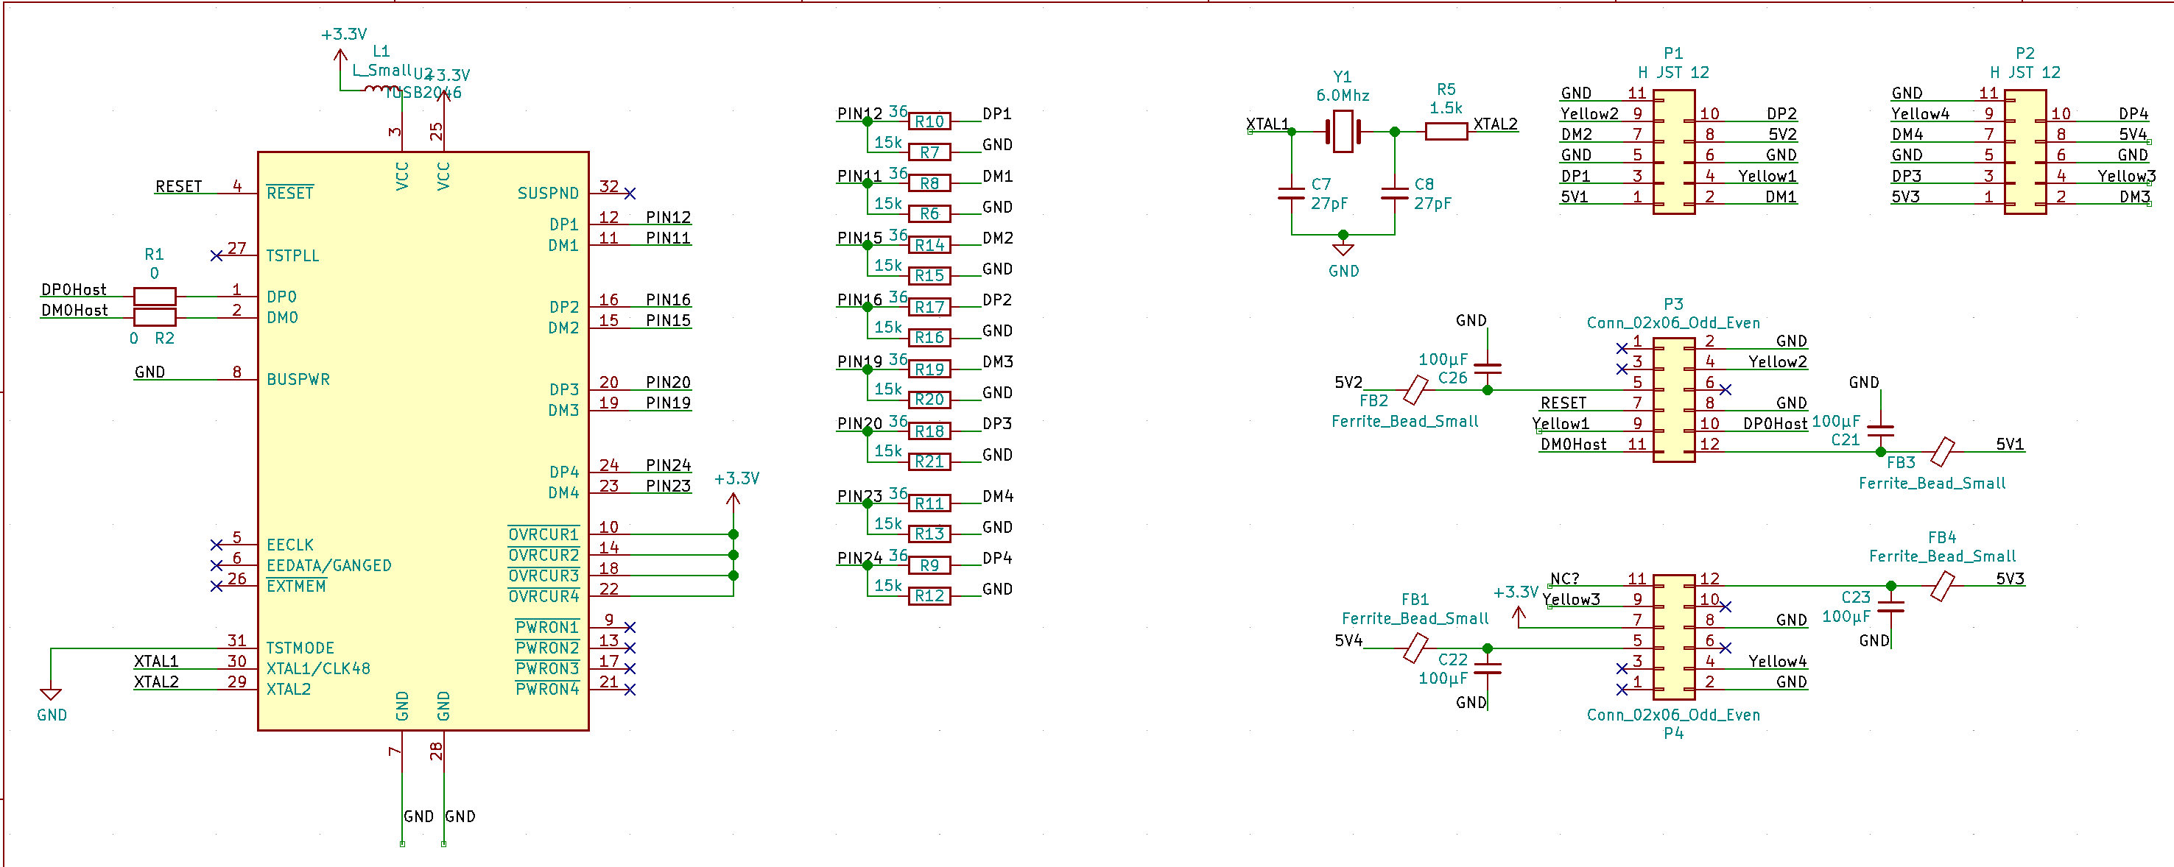Select the P3 connector body
Image resolution: width=2174 pixels, height=867 pixels.
(x=1673, y=400)
